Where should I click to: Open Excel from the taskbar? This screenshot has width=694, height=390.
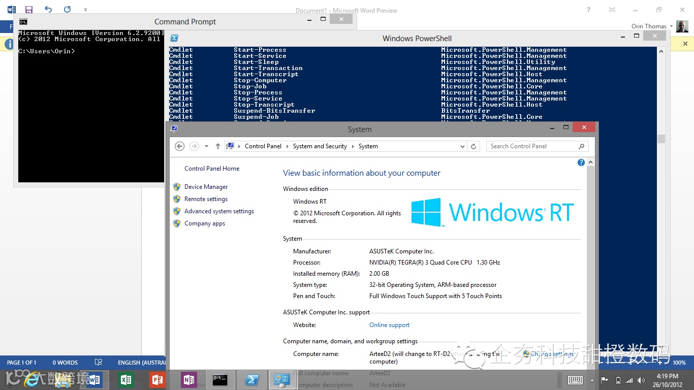[126, 379]
